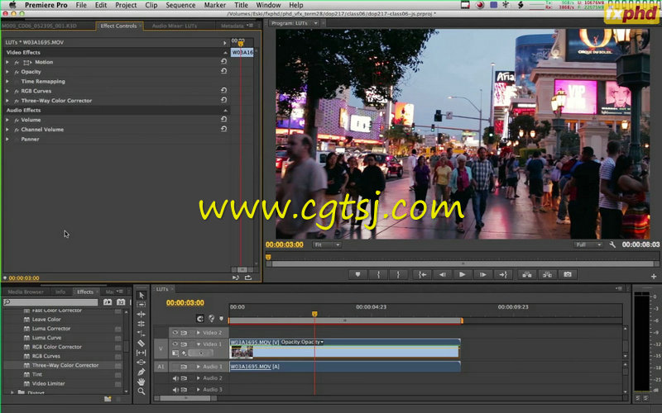
Task: Step forward one frame
Action: (x=482, y=274)
